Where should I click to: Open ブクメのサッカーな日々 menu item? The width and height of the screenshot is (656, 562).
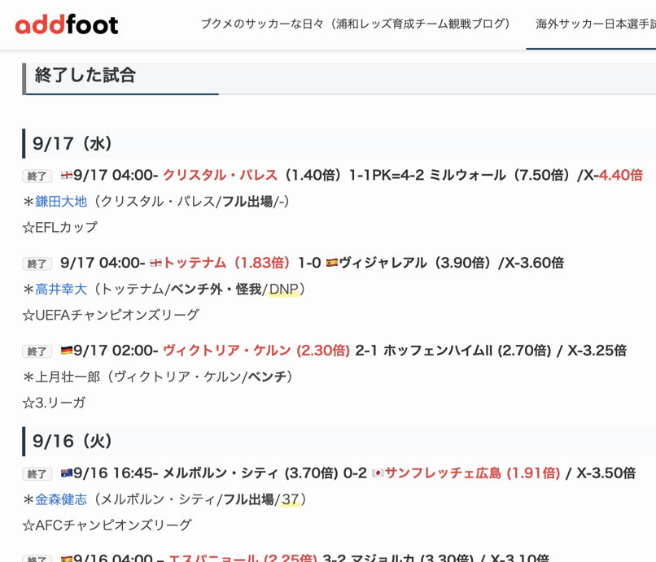click(356, 24)
